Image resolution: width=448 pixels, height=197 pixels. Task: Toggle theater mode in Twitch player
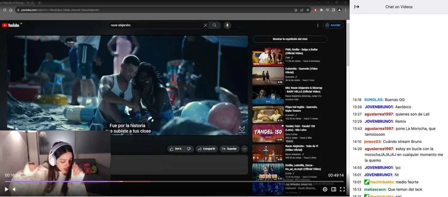point(333,189)
